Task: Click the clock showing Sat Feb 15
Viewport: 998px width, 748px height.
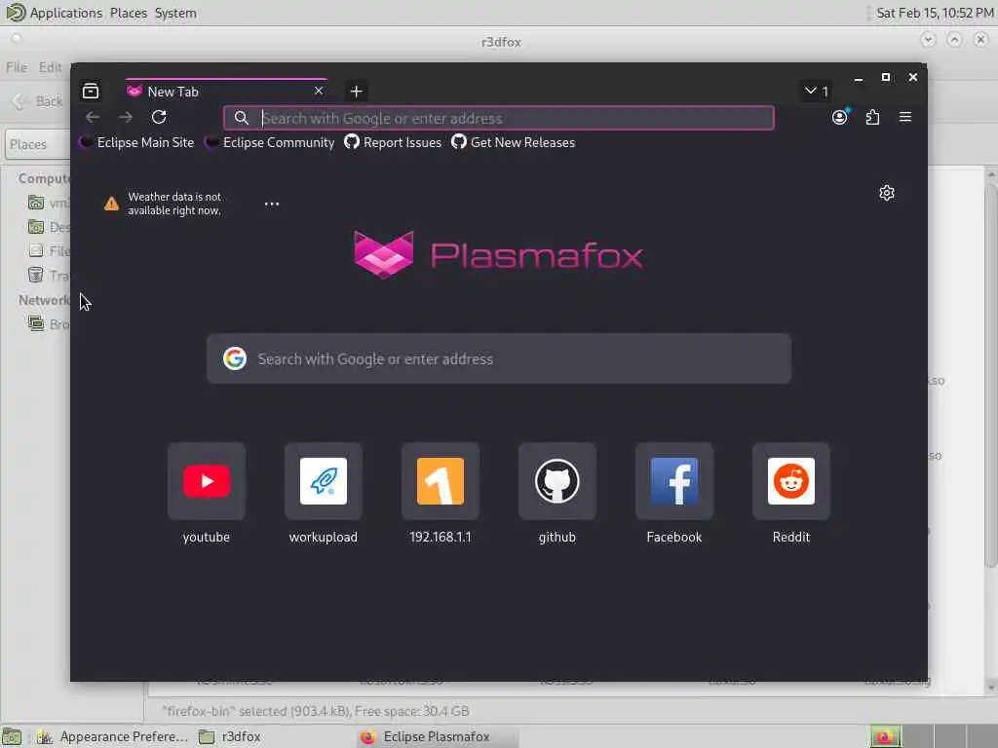Action: (935, 13)
